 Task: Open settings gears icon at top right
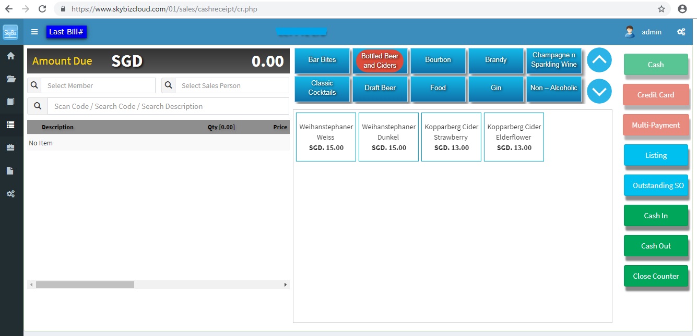pos(681,32)
